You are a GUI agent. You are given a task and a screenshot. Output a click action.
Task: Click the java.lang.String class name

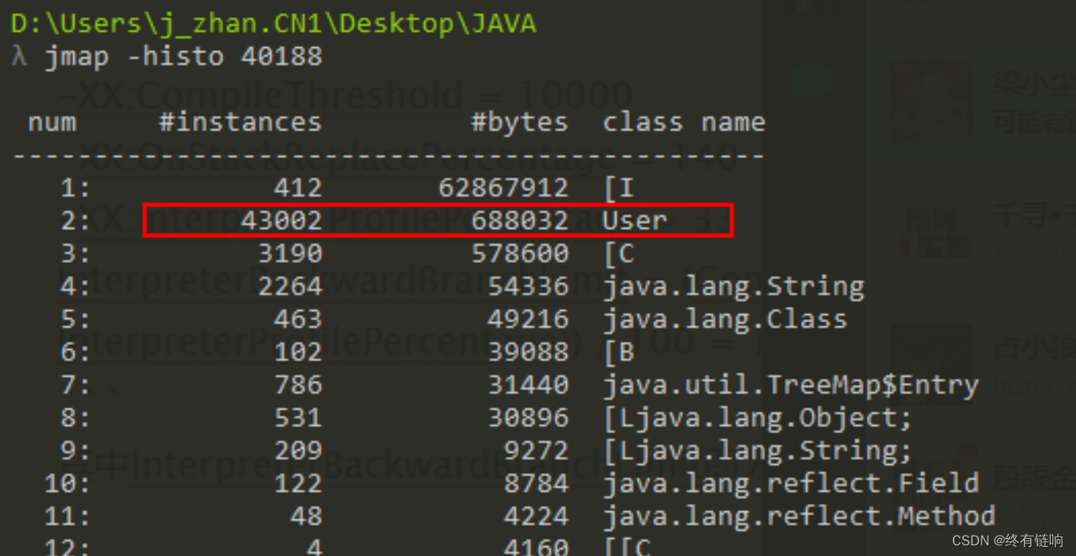pos(734,287)
